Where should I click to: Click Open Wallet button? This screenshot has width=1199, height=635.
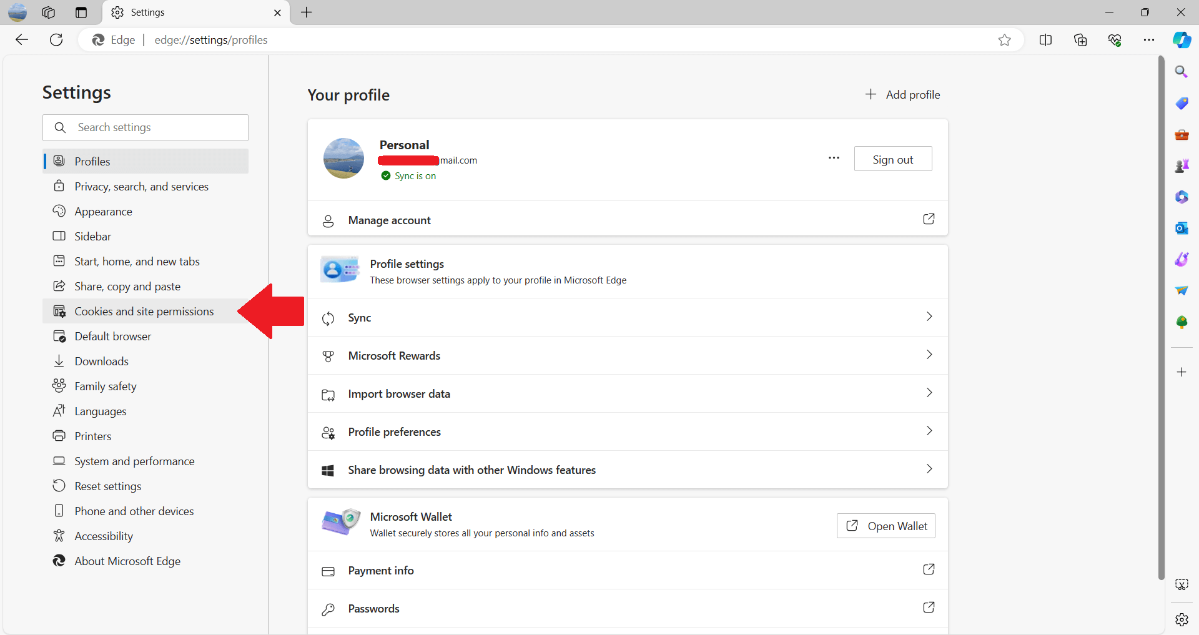click(886, 526)
